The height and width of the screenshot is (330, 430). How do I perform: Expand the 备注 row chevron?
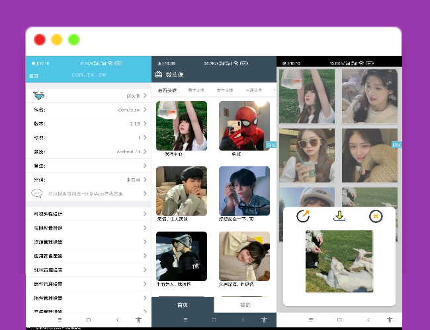pyautogui.click(x=145, y=166)
